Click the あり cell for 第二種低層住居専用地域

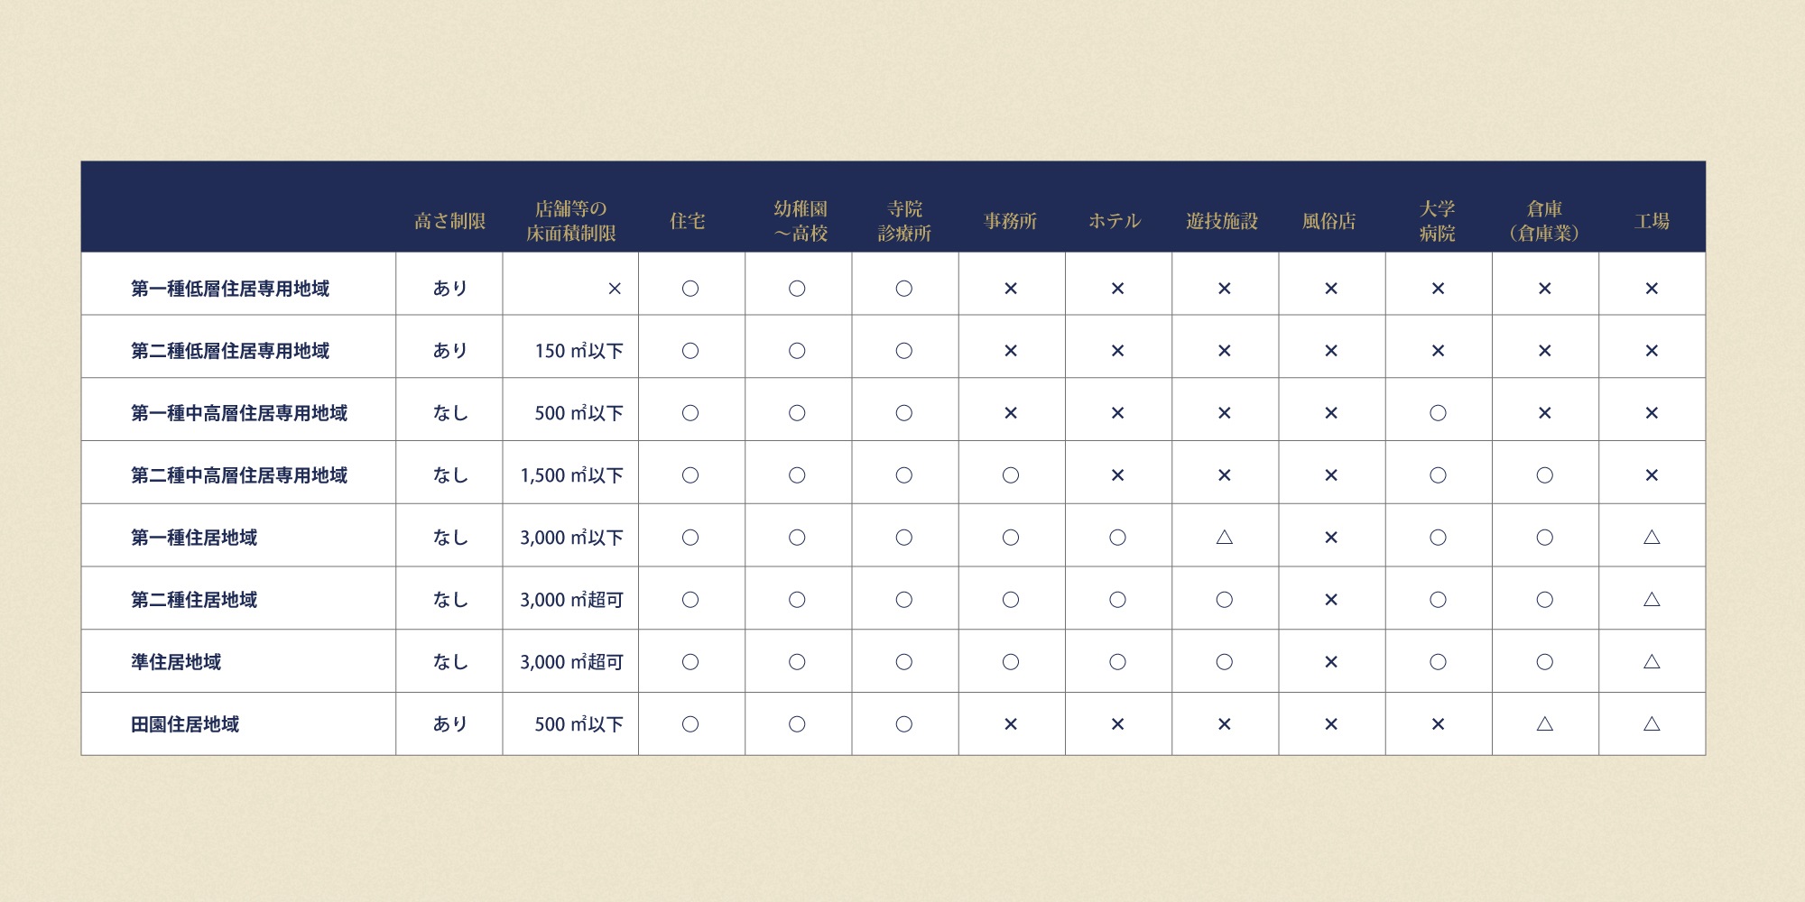tap(449, 351)
